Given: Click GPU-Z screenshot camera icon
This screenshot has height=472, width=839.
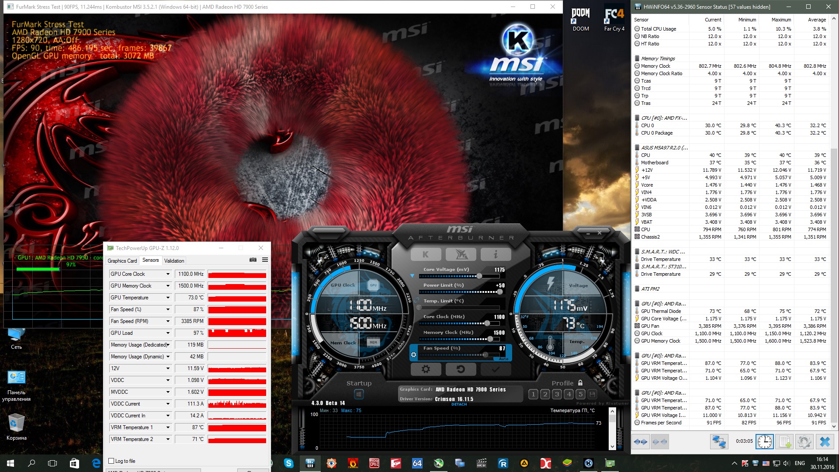Looking at the screenshot, I should point(253,260).
